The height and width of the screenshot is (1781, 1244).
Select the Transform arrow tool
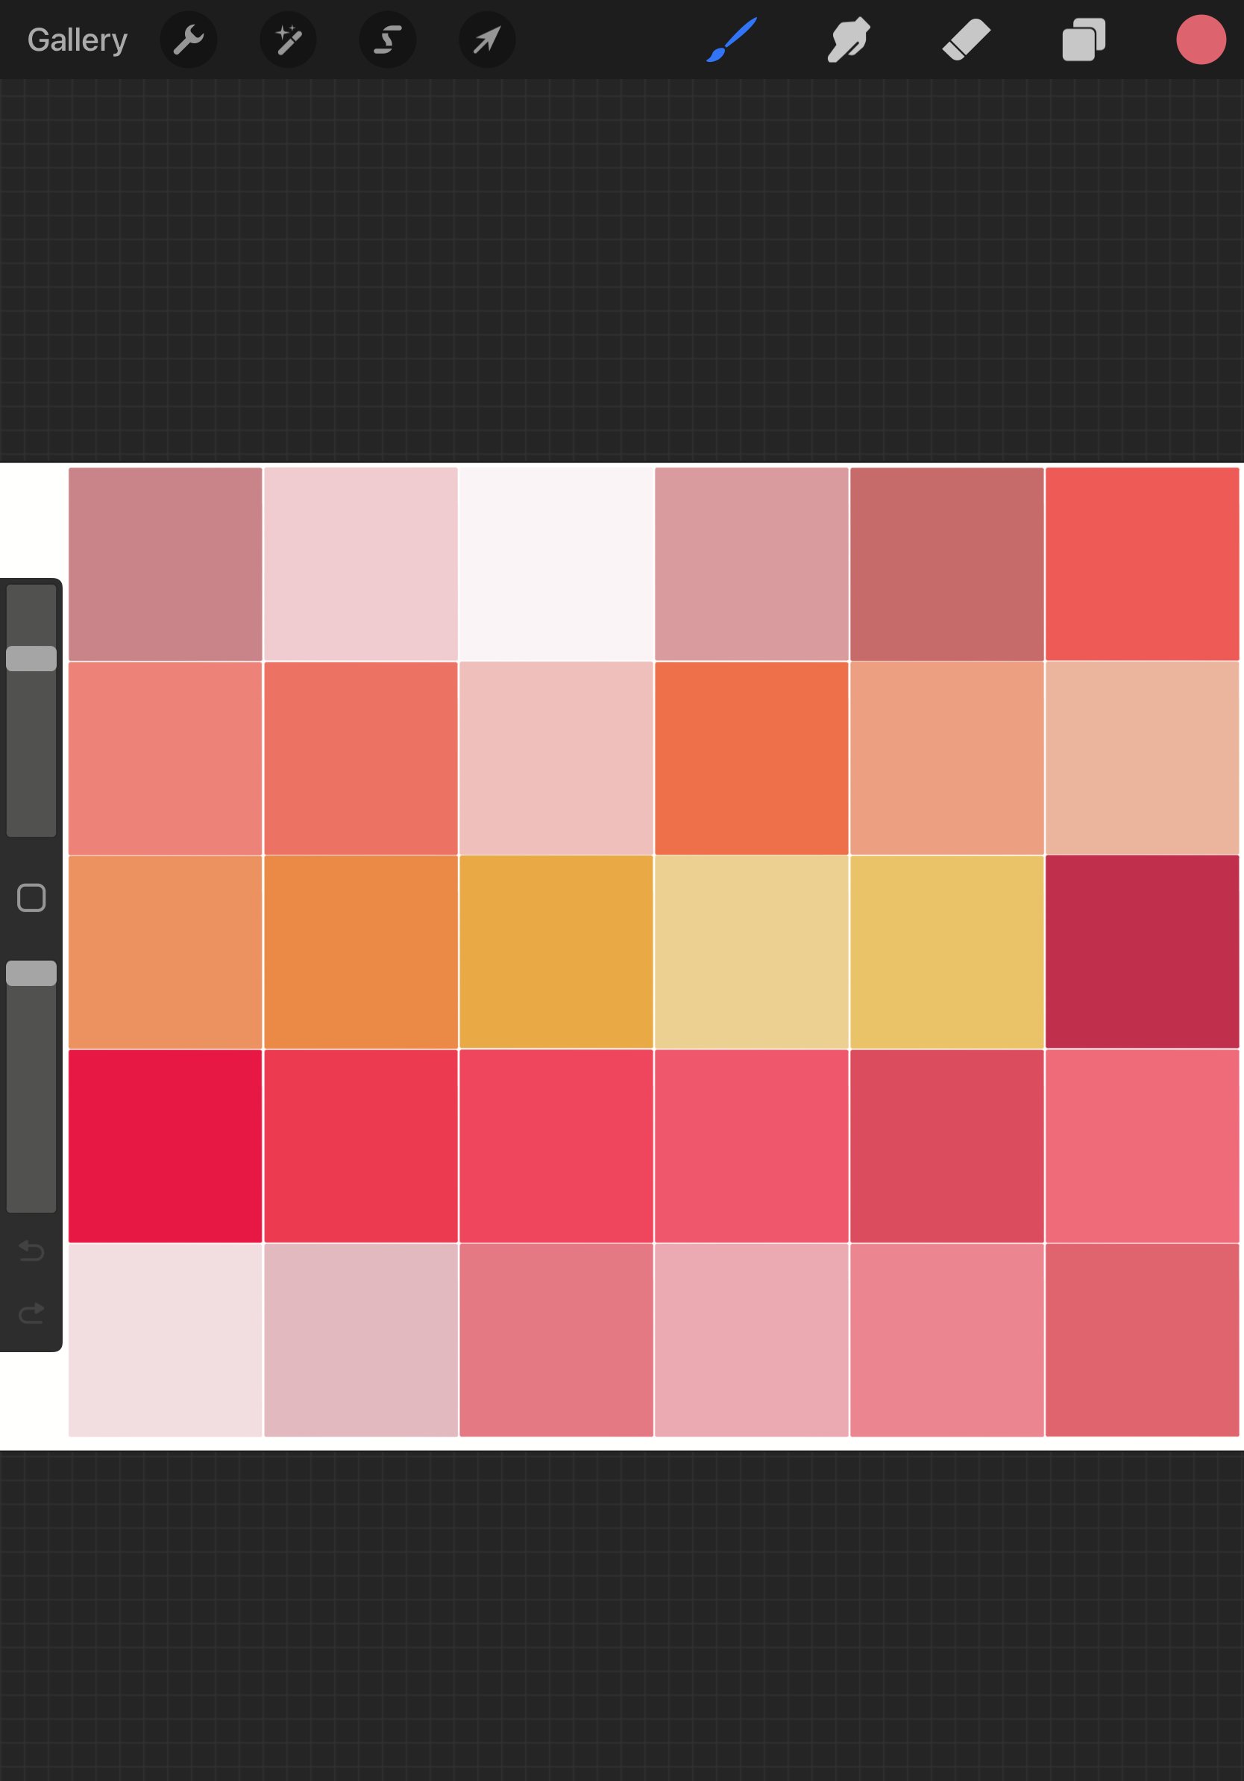tap(486, 40)
